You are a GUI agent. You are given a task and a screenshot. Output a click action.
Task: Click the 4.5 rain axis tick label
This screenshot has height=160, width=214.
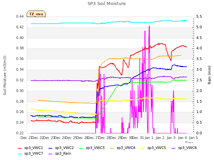click(x=199, y=38)
